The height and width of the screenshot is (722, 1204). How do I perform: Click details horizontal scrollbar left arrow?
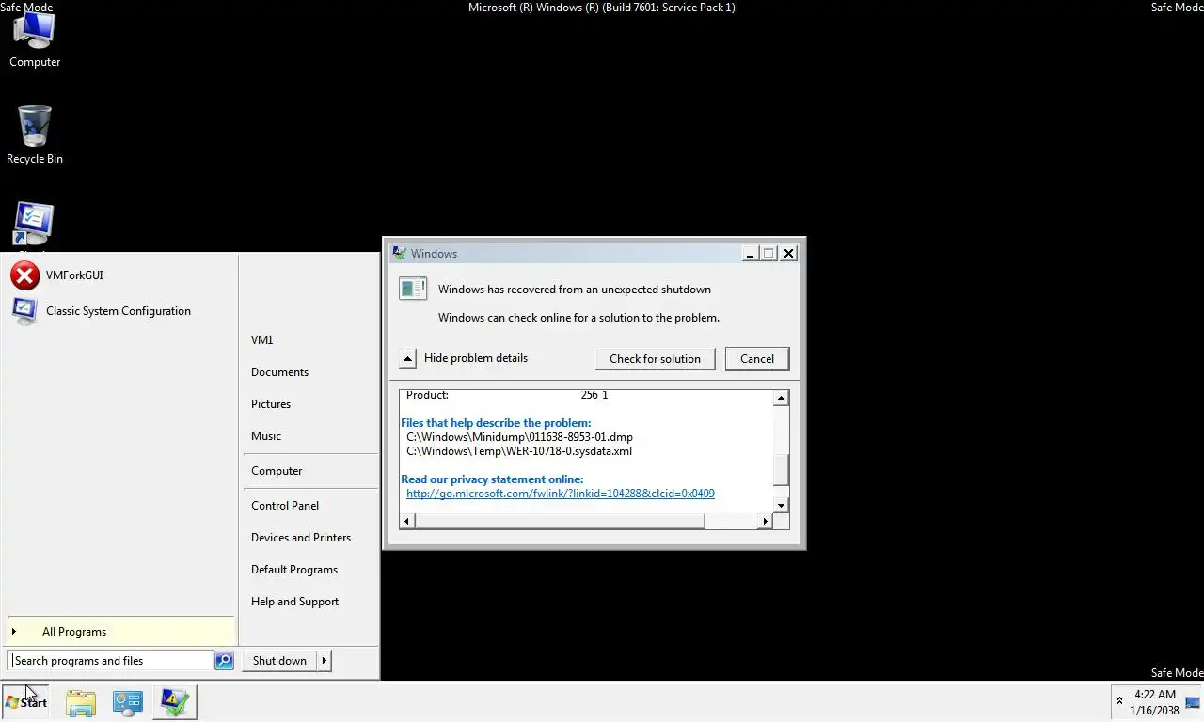[x=407, y=521]
